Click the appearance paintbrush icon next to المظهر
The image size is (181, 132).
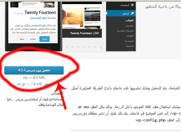132,13
